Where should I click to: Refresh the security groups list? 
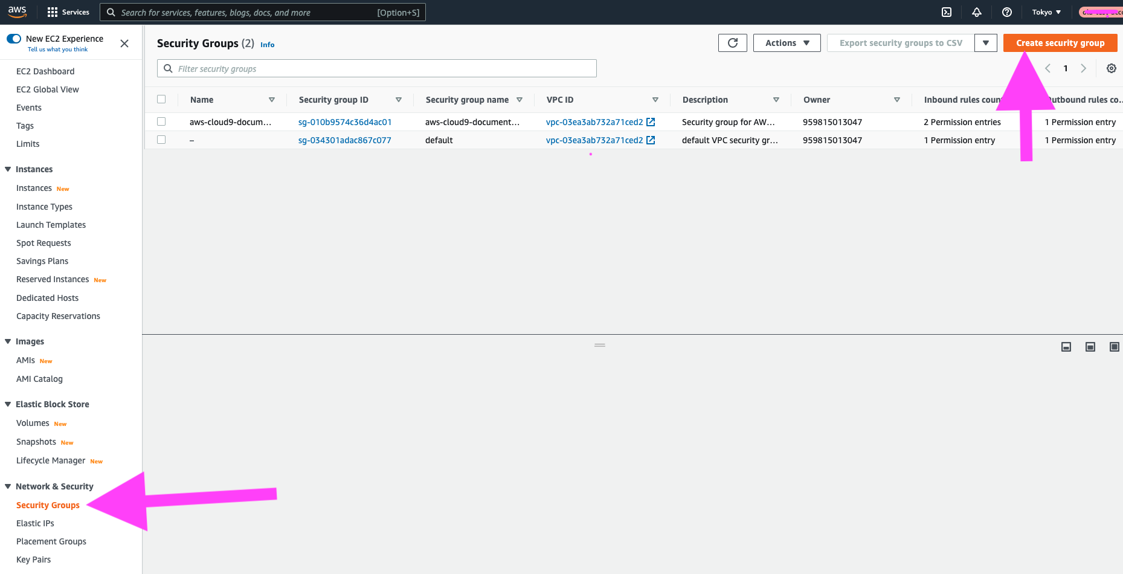point(732,42)
